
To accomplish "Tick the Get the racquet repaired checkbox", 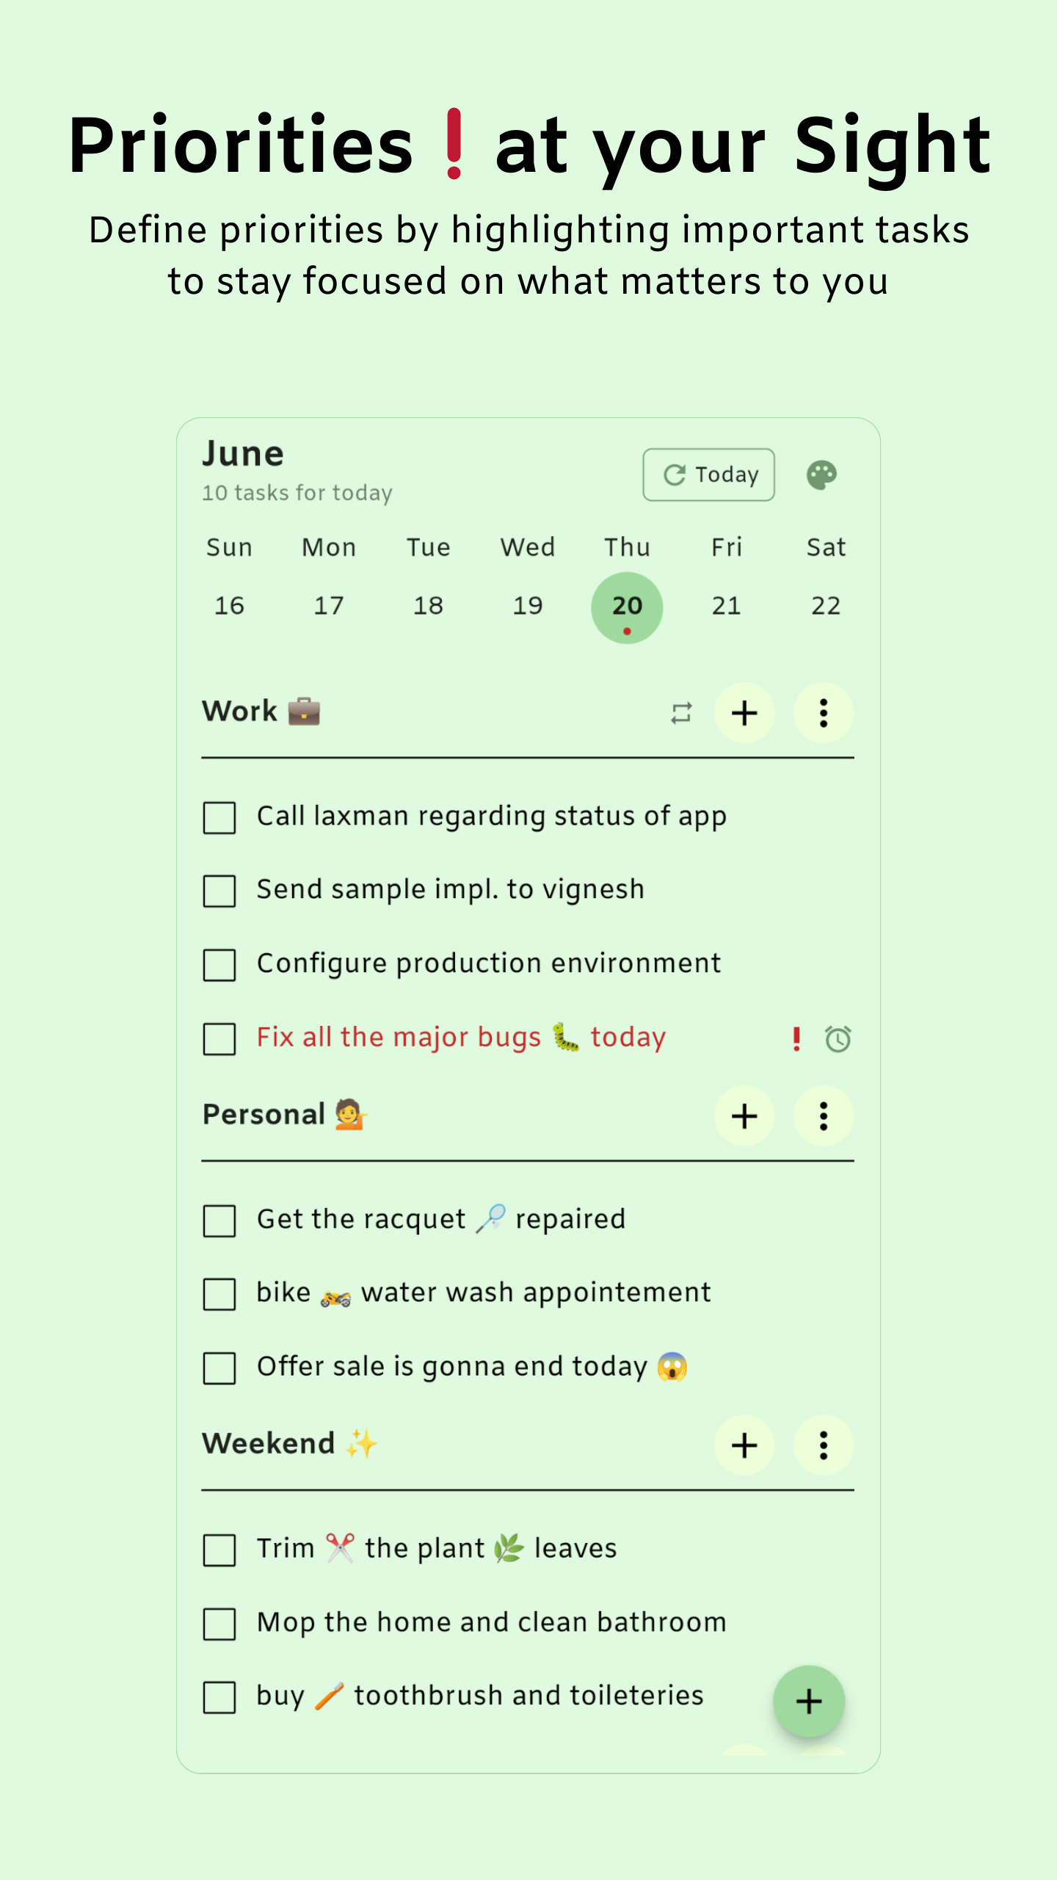I will (x=219, y=1221).
